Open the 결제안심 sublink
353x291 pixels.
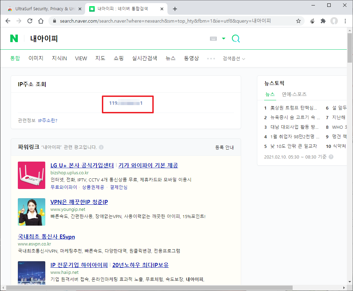tap(118, 187)
